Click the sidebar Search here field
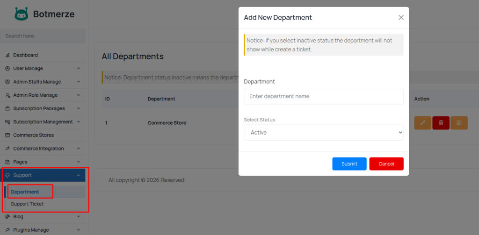The height and width of the screenshot is (235, 479). (x=43, y=36)
